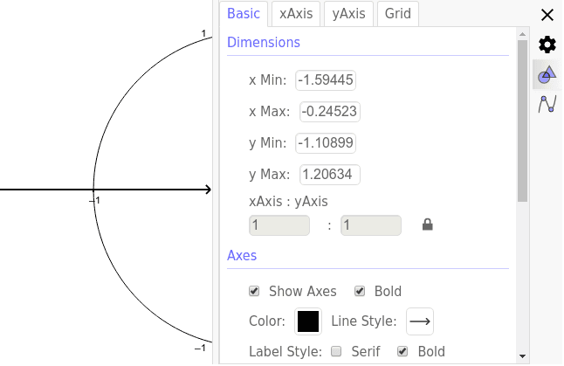Click the y Max input field
564x366 pixels.
[330, 175]
